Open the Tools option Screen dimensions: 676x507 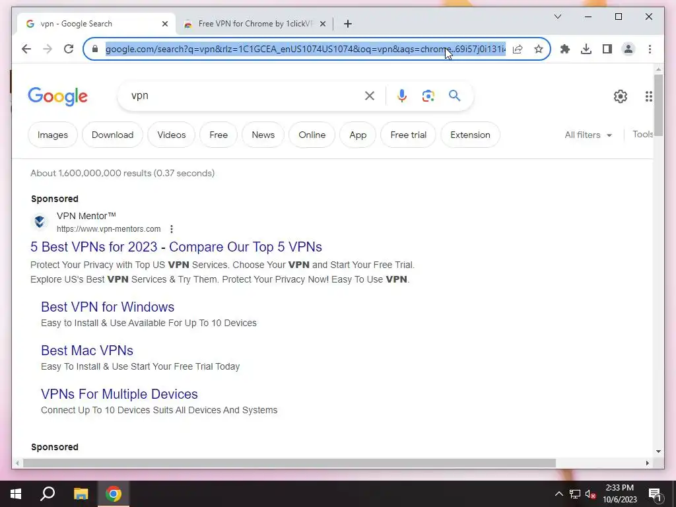(642, 135)
